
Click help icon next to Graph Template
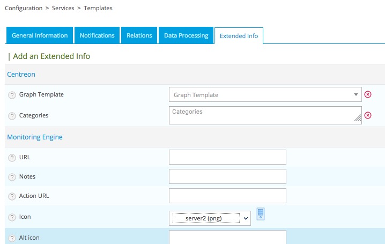[x=12, y=95]
